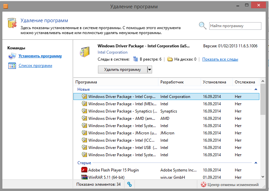Open Список программ link

35,66
